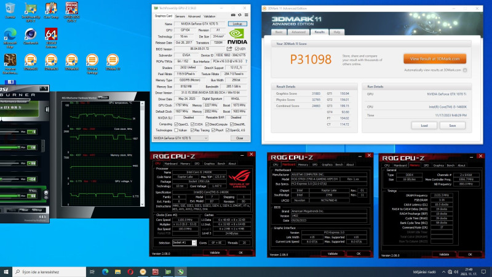Enable Vulkan checkbox in GPU-Z
This screenshot has height=277, width=492.
(176, 130)
